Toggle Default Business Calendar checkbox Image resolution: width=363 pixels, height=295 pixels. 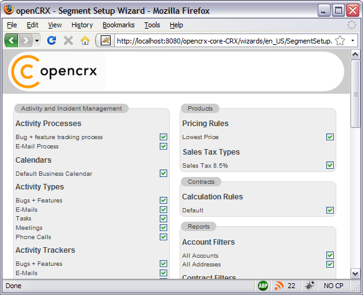[x=163, y=173]
